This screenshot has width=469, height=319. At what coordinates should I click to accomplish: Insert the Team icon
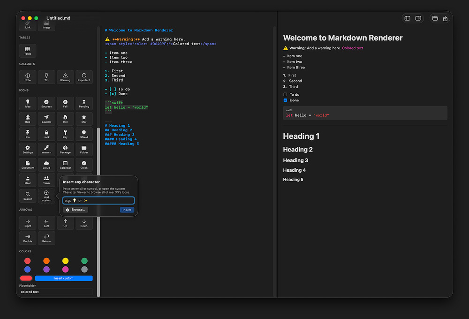[46, 180]
